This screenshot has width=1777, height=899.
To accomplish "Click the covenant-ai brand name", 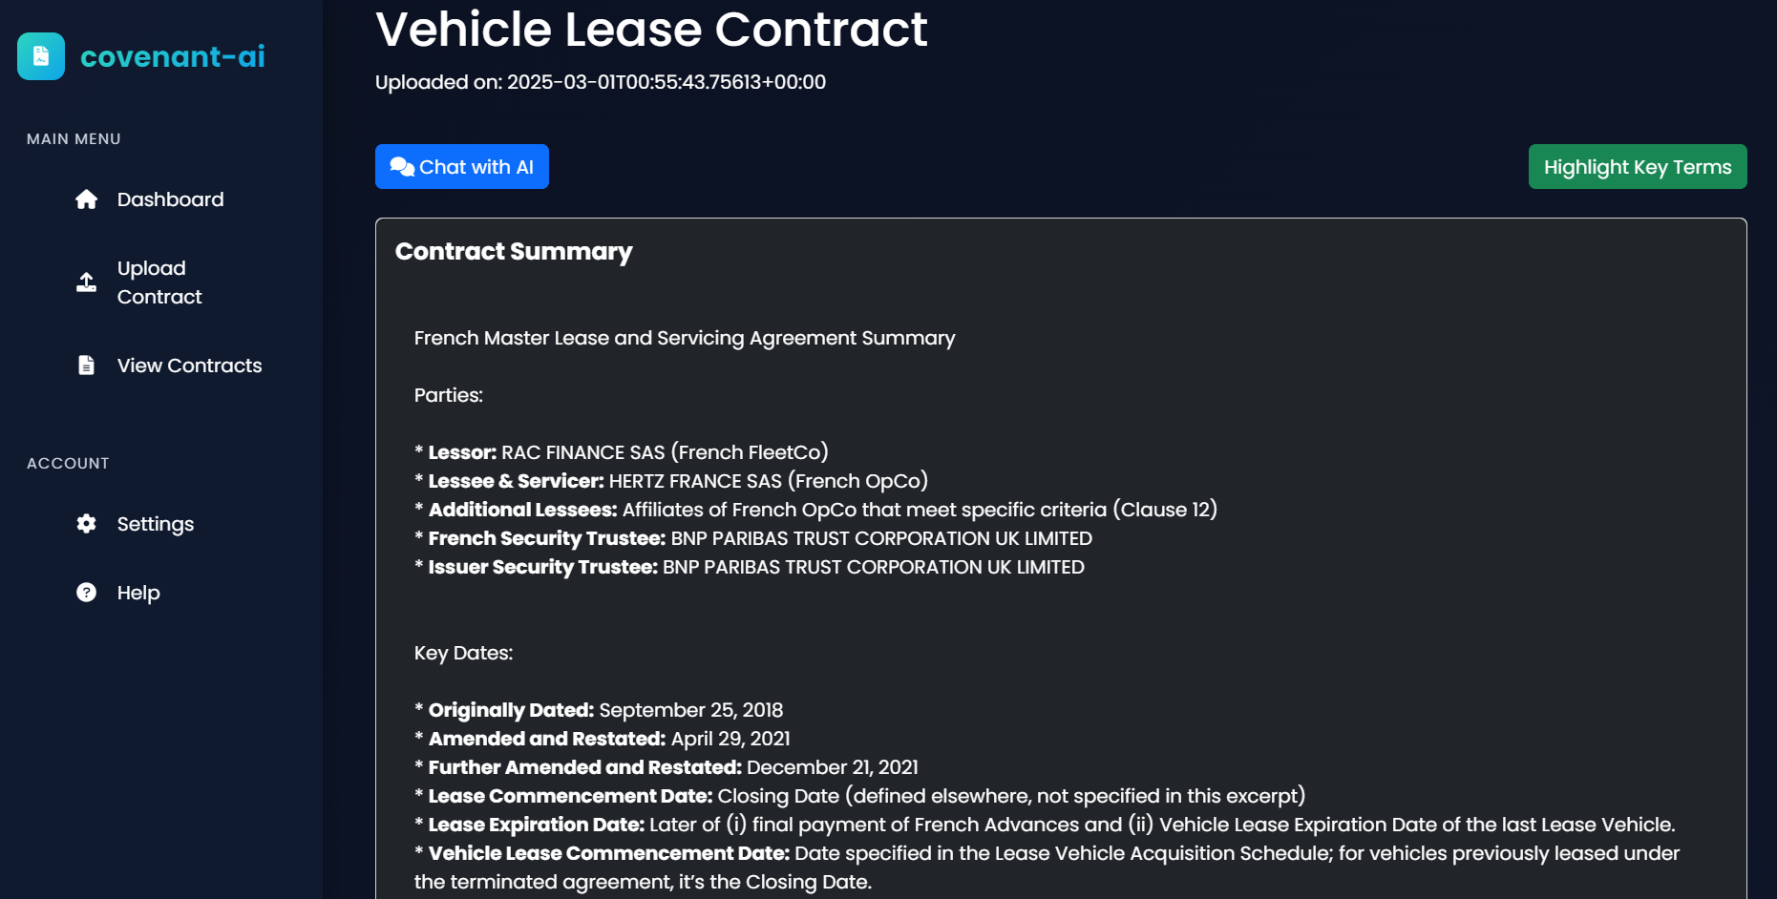I will pyautogui.click(x=173, y=56).
